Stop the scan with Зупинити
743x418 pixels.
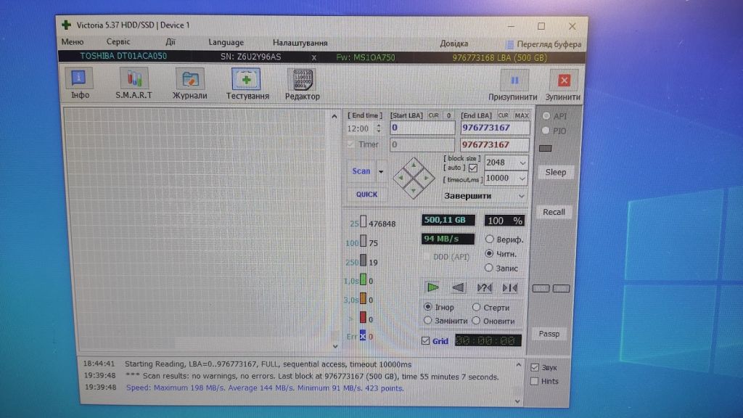pyautogui.click(x=563, y=86)
